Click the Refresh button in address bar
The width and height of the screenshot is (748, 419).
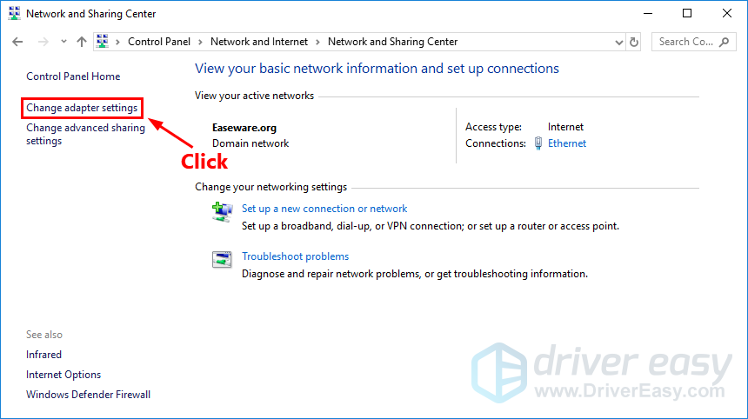pos(634,42)
